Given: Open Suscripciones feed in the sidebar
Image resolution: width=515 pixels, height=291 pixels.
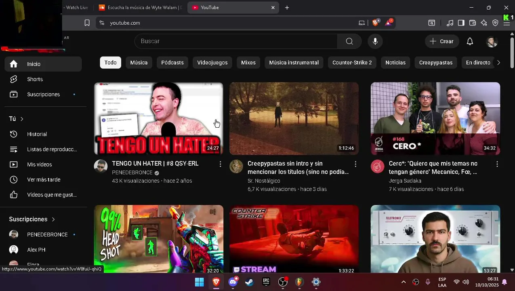Looking at the screenshot, I should 43,94.
